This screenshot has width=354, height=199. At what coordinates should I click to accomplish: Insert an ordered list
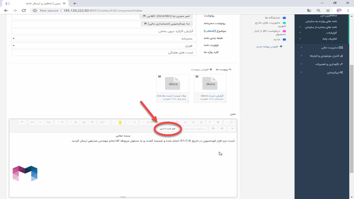pyautogui.click(x=84, y=122)
